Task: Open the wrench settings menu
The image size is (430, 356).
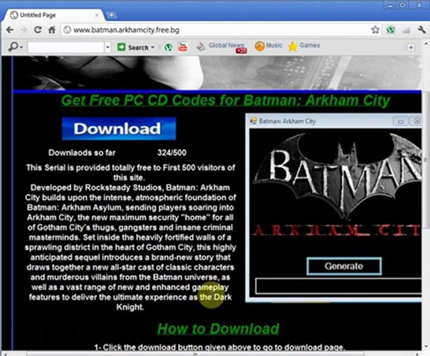Action: click(422, 30)
